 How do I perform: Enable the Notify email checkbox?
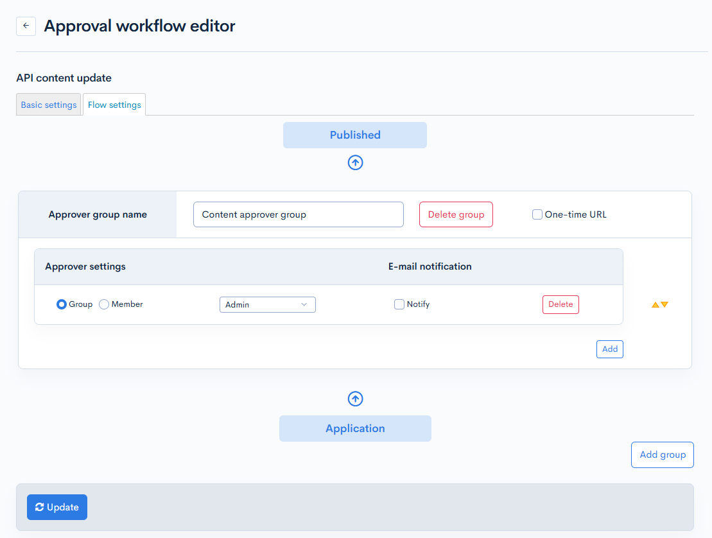(399, 304)
